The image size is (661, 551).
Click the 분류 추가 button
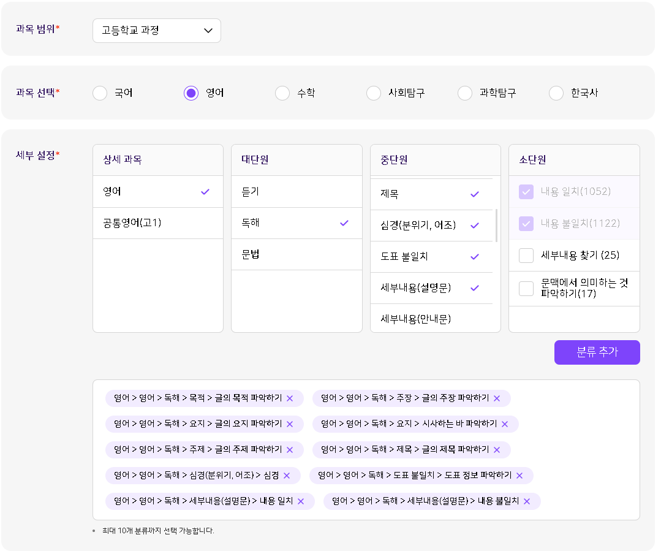[597, 352]
